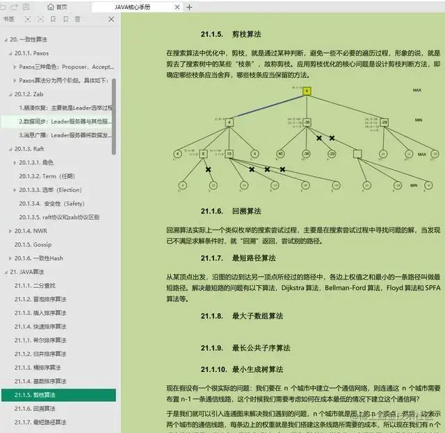Image resolution: width=445 pixels, height=433 pixels.
Task: Go to bookmark 20. 一致性算法
Action: pos(29,40)
